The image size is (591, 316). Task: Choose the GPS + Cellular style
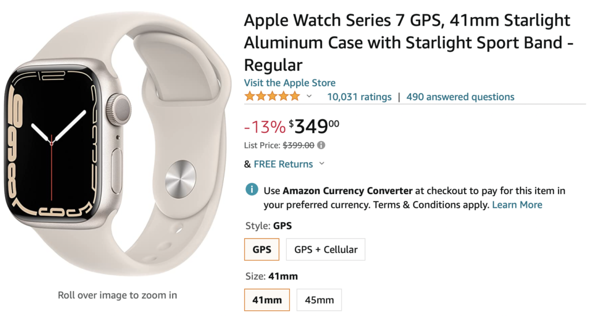pos(326,249)
